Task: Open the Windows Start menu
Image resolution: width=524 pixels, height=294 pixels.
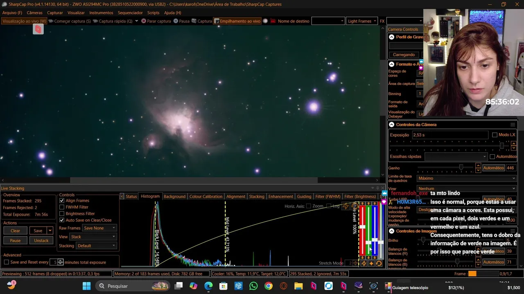Action: [x=87, y=286]
